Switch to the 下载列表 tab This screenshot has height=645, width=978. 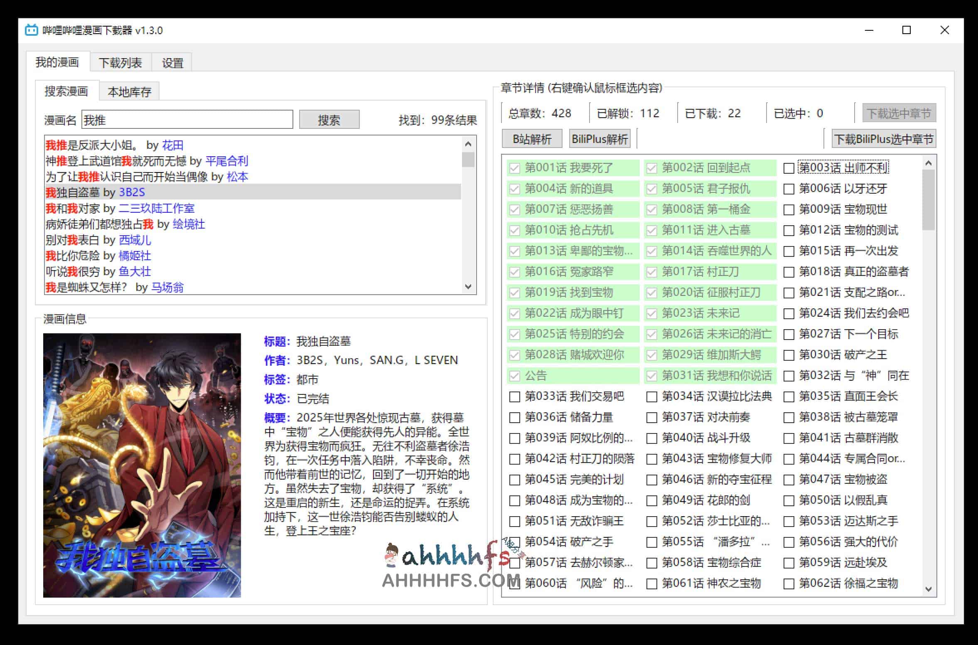[x=120, y=62]
